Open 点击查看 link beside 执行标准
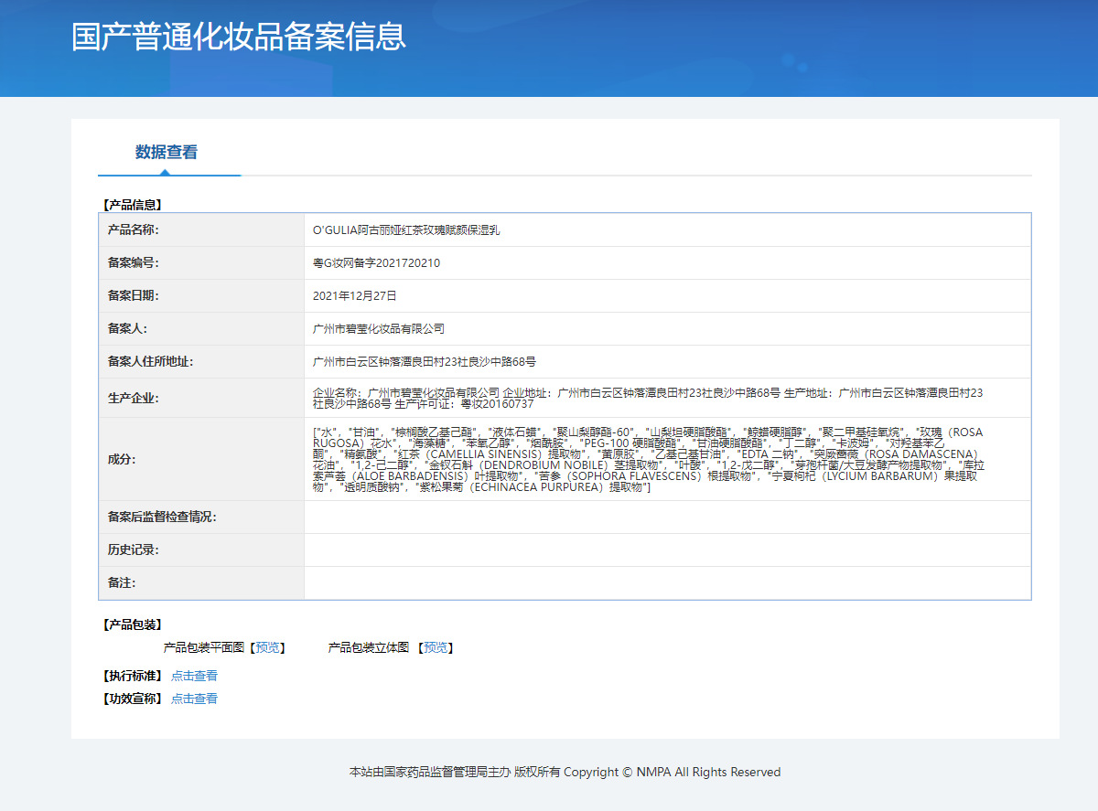The height and width of the screenshot is (811, 1098). coord(194,677)
